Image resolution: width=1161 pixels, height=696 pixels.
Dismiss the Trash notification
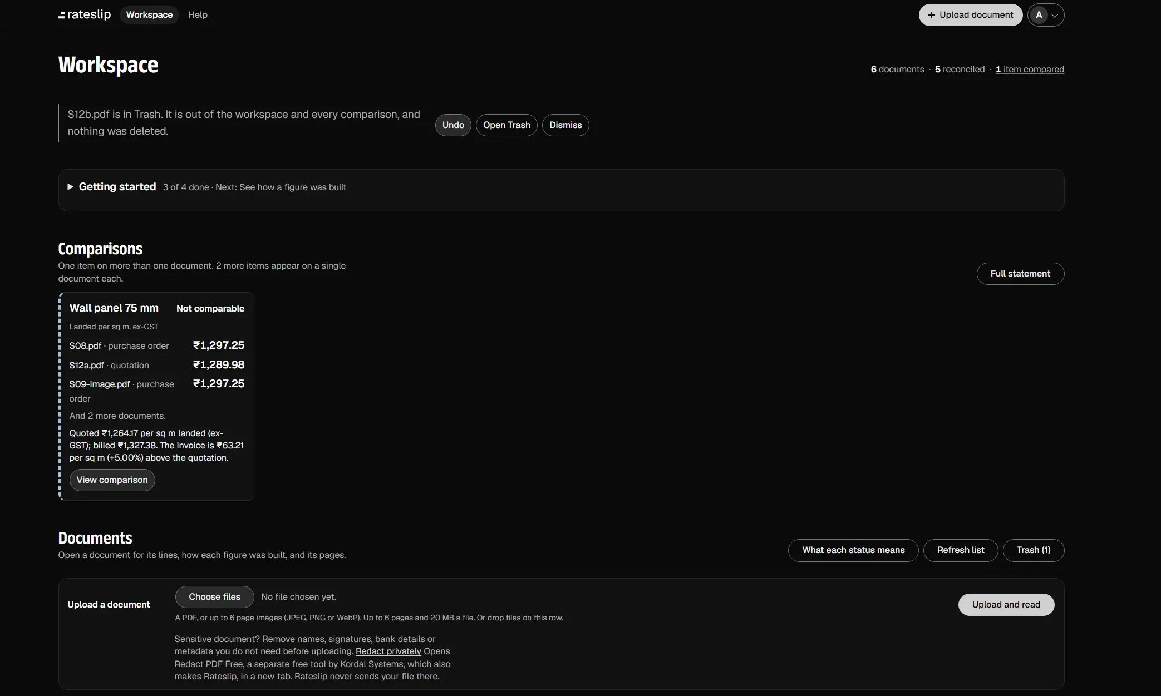click(565, 125)
